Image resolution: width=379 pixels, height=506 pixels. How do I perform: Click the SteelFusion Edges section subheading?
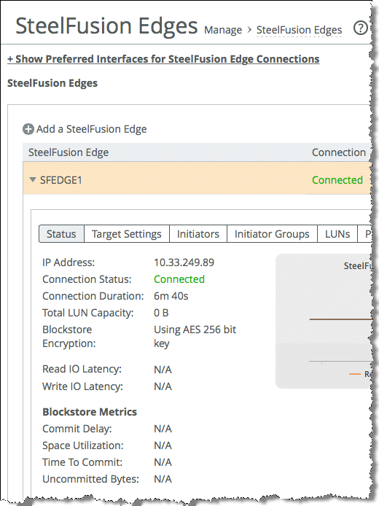52,83
